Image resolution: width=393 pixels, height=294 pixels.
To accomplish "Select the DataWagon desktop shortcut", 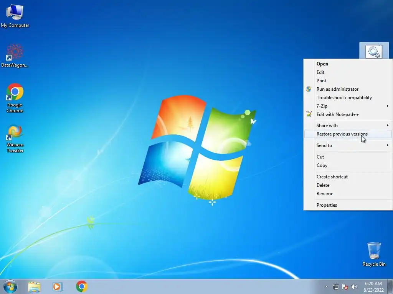I will tap(15, 56).
